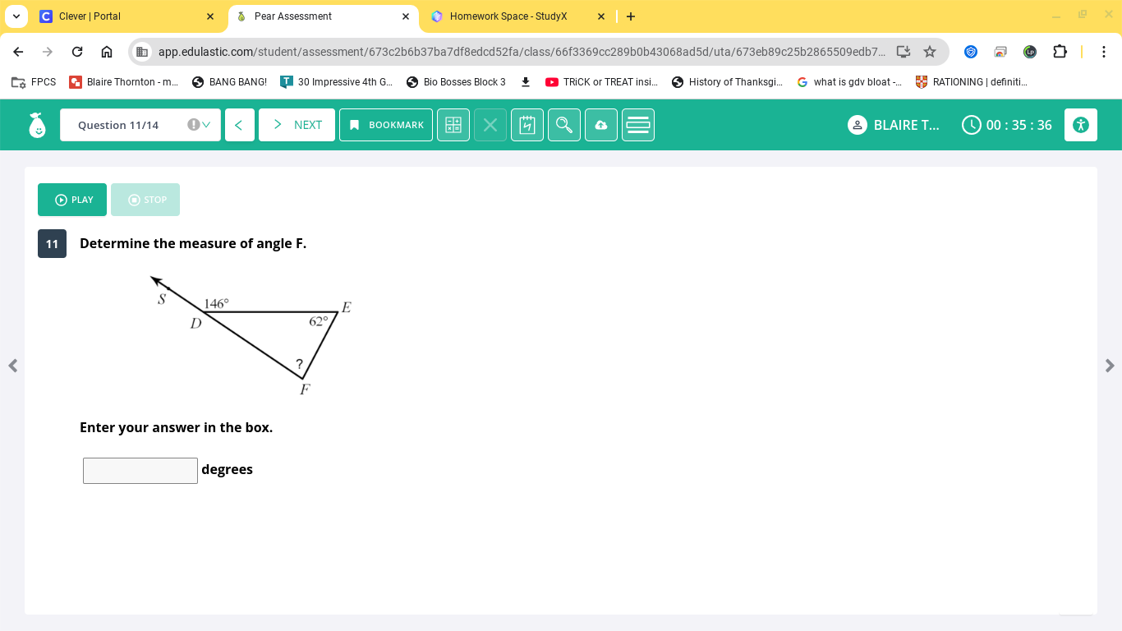Click the bookmarks bar download arrow icon

[x=526, y=82]
